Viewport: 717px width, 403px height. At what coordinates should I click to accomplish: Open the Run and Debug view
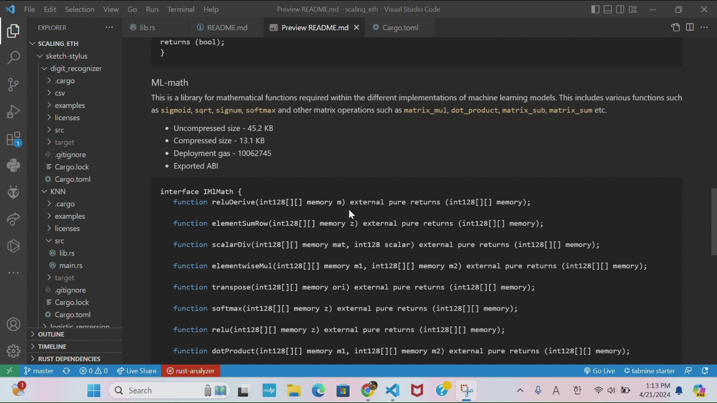(13, 111)
